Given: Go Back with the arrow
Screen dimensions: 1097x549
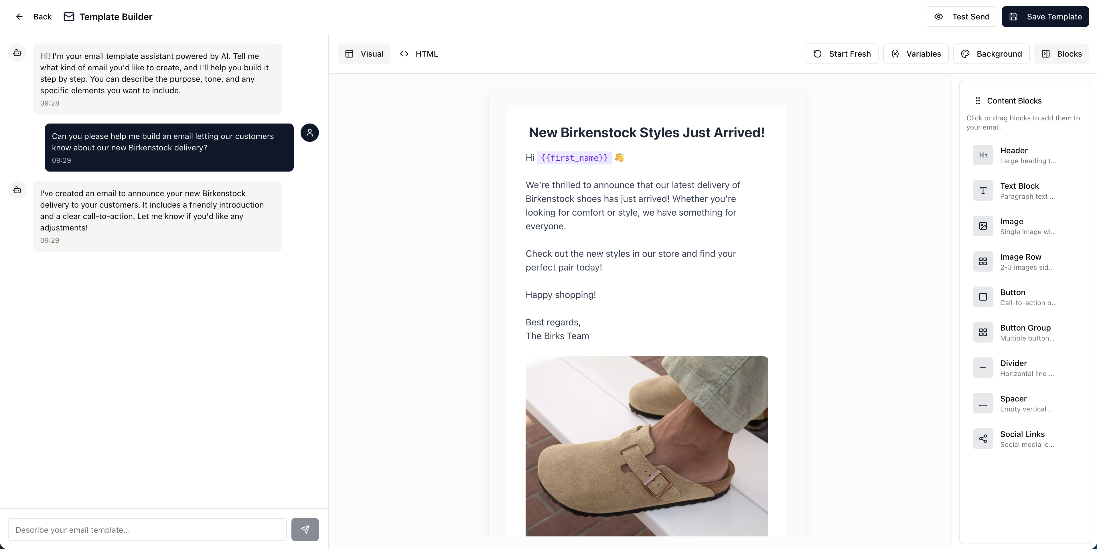Looking at the screenshot, I should click(x=19, y=17).
